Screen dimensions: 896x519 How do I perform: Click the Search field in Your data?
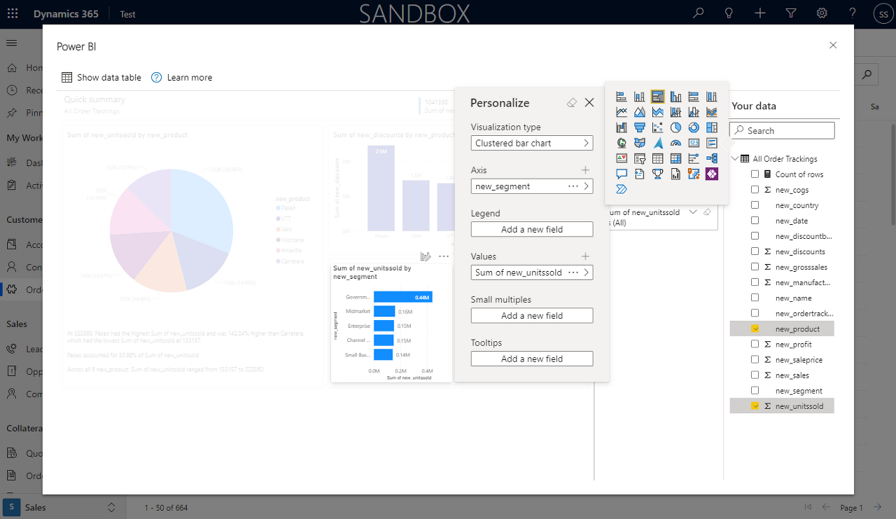pos(782,130)
